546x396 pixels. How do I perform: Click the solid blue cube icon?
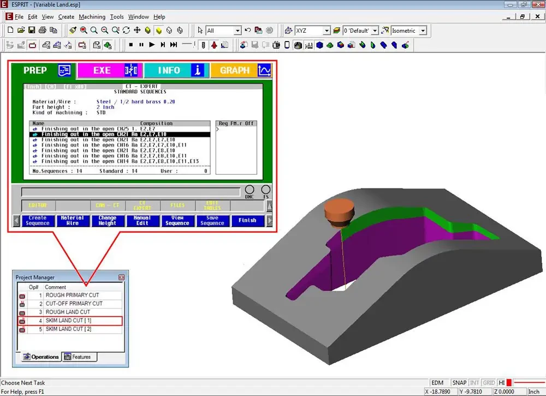319,45
